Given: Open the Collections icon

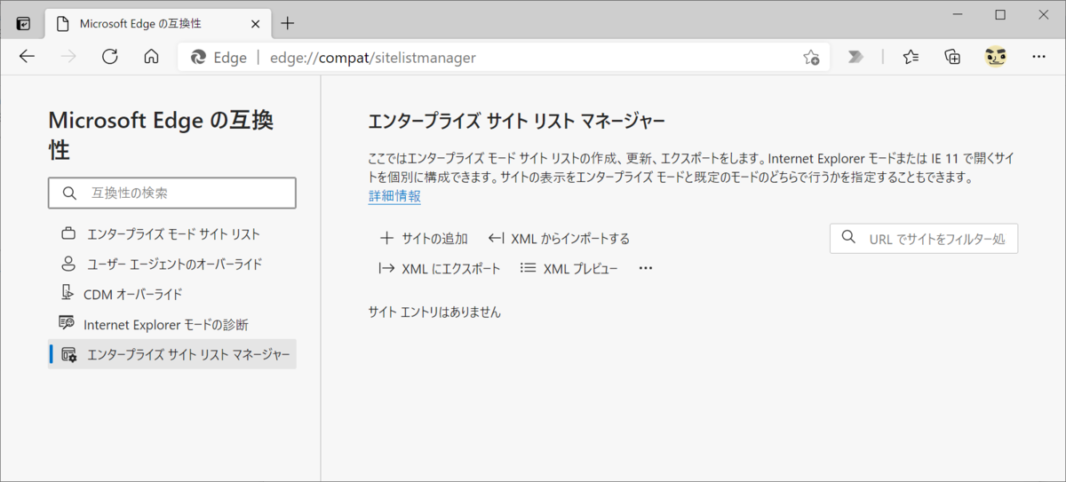Looking at the screenshot, I should point(952,57).
